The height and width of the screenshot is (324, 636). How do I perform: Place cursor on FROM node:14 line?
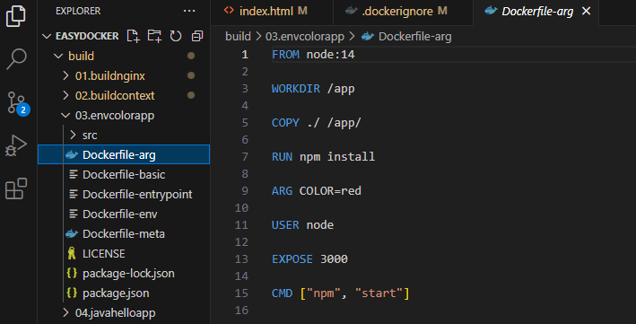313,55
